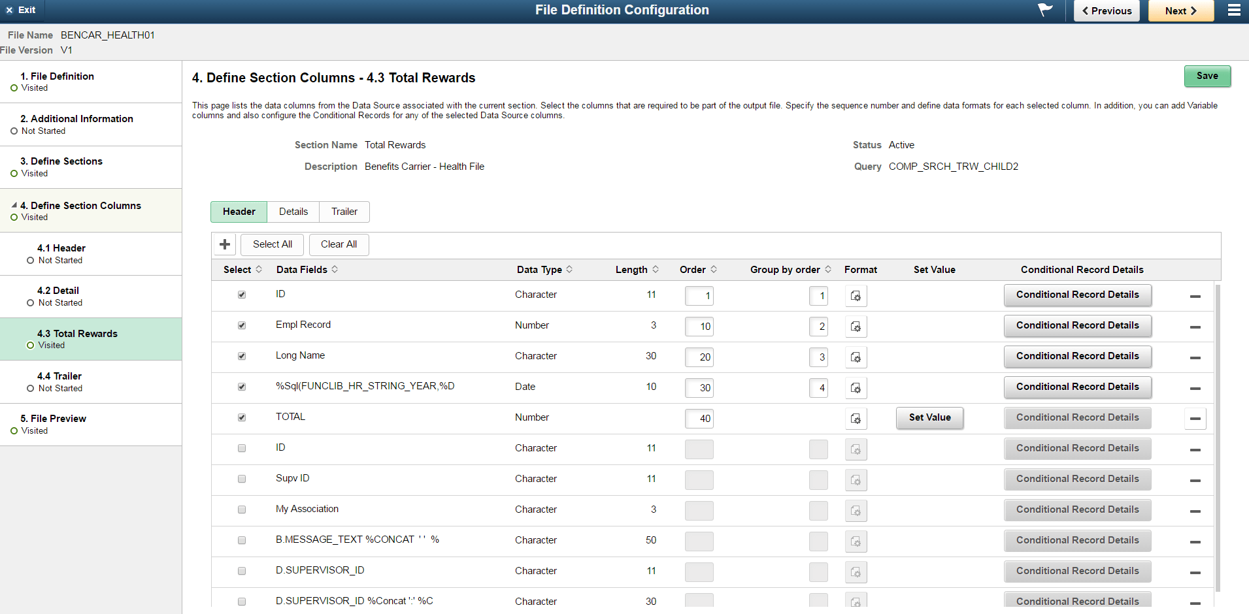Switch to the Trailer tab
1249x614 pixels.
tap(344, 212)
